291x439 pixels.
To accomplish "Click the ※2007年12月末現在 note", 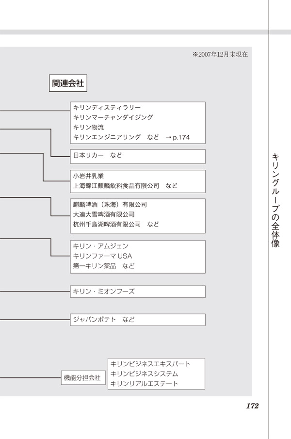I will pyautogui.click(x=220, y=54).
